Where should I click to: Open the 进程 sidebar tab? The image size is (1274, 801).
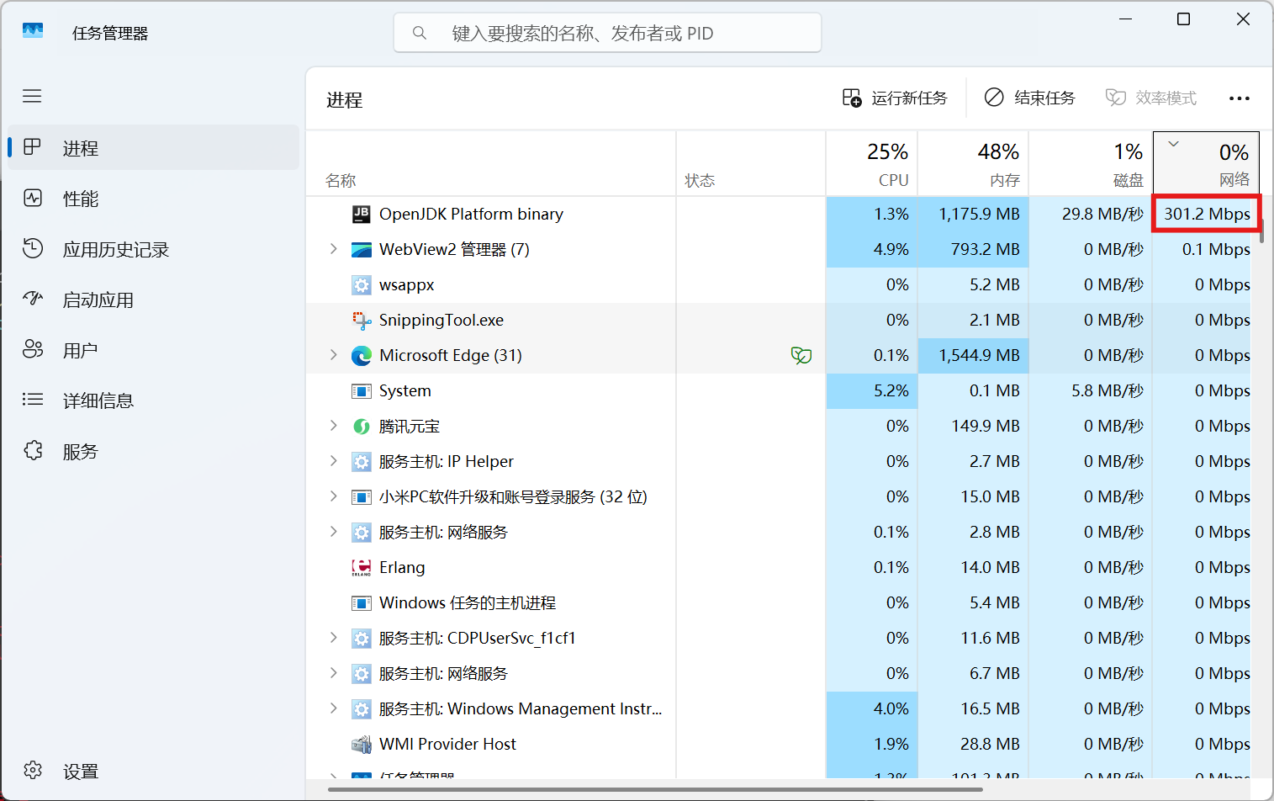tap(153, 148)
